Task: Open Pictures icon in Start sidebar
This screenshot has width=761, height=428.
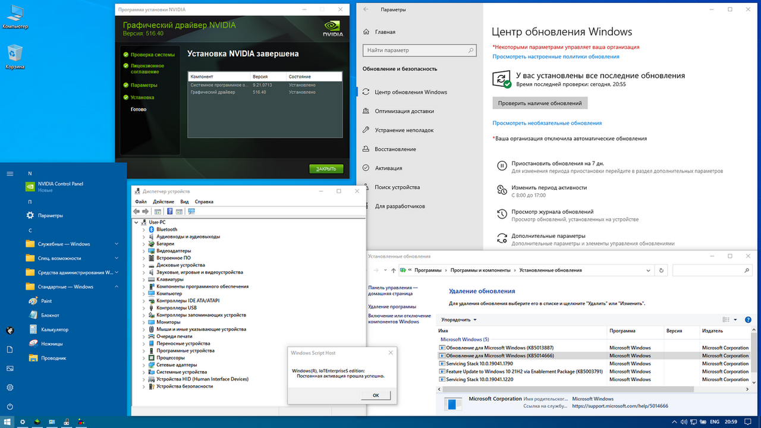Action: [10, 369]
